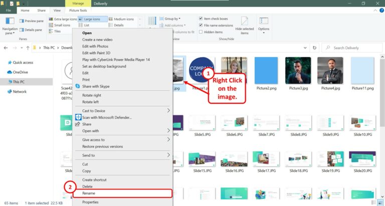
Task: Select This PC in sidebar
Action: point(27,82)
